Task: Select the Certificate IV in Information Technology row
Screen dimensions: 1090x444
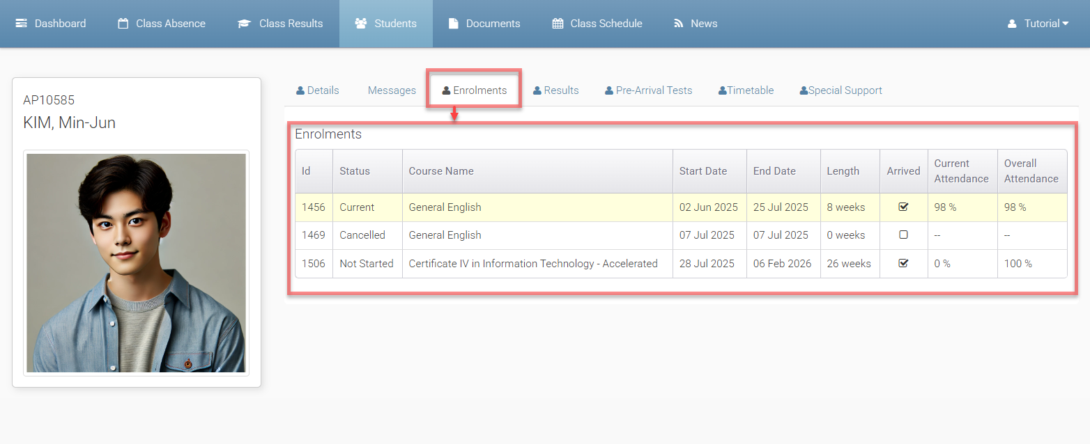Action: click(x=532, y=264)
